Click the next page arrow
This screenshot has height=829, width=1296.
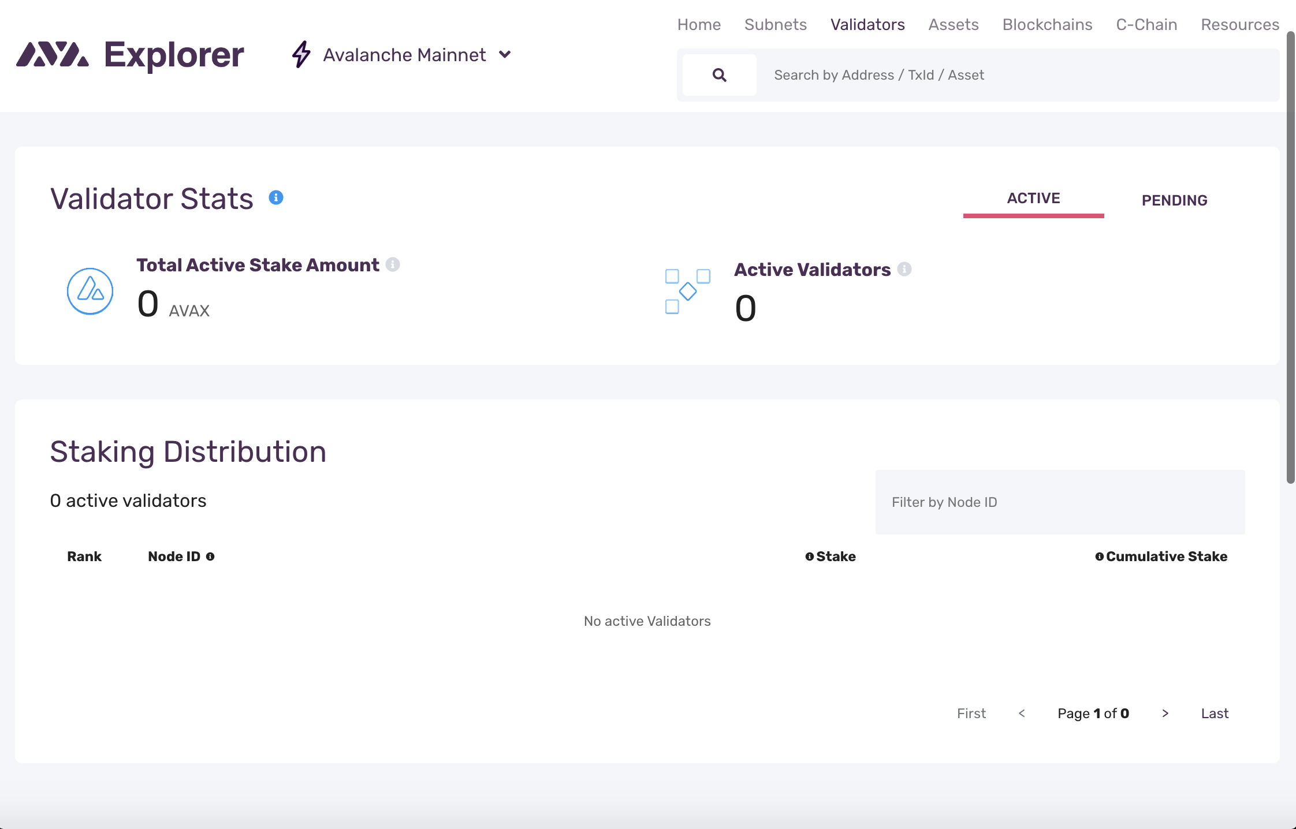[x=1165, y=713]
